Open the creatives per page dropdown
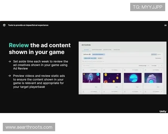The width and height of the screenshot is (168, 134). click(148, 66)
